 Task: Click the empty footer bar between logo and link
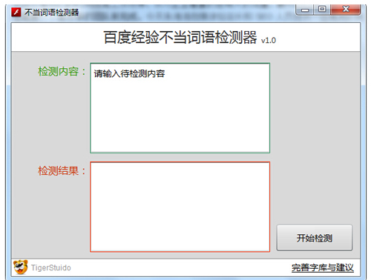[x=180, y=267]
